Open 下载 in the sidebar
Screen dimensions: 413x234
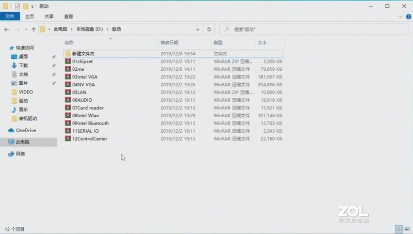pyautogui.click(x=23, y=66)
